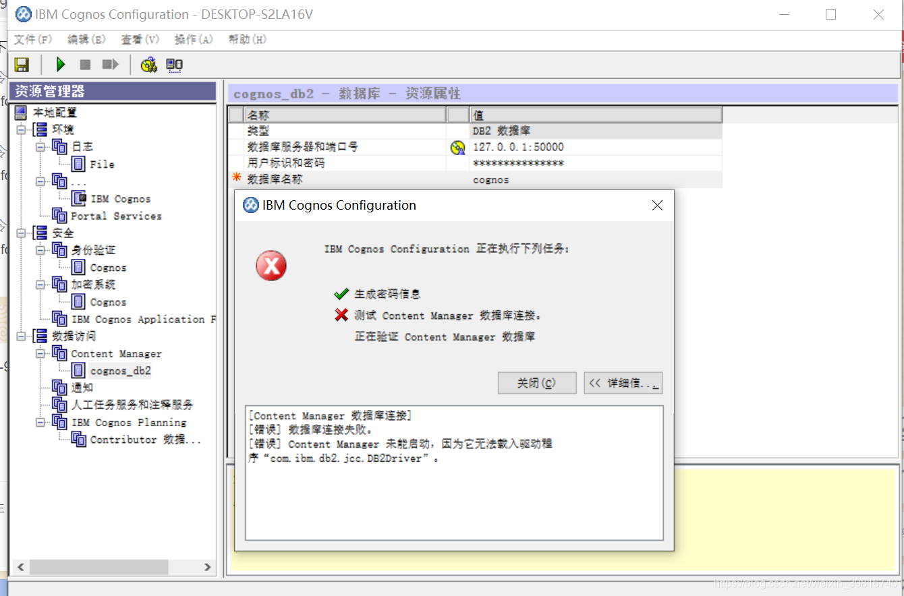904x596 pixels.
Task: Click the Portal Services node icon
Action: point(59,216)
